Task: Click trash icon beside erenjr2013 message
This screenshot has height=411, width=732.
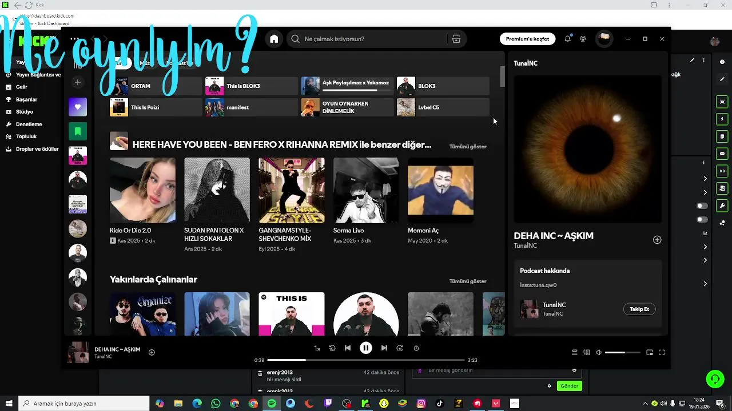Action: point(260,373)
